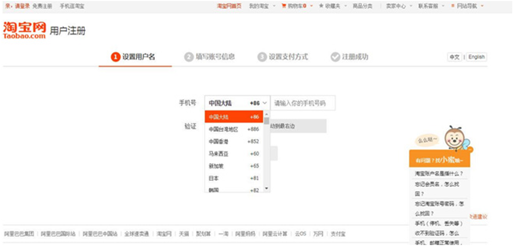
Task: Select 中国香港 +852 from the list
Action: pos(233,142)
